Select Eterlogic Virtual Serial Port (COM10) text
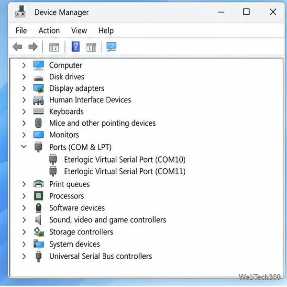 (125, 160)
